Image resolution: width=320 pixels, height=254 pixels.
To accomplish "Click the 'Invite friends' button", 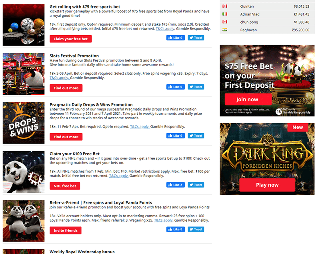I will (x=66, y=230).
